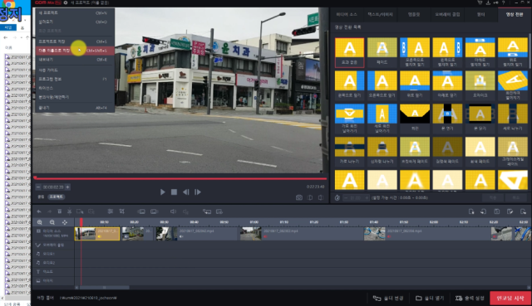Click the speaker icon in the timeline toolbar
This screenshot has width=532, height=306.
[x=173, y=211]
